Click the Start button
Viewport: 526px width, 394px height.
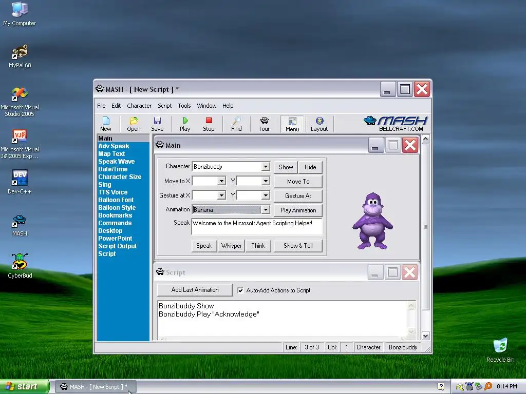click(24, 386)
